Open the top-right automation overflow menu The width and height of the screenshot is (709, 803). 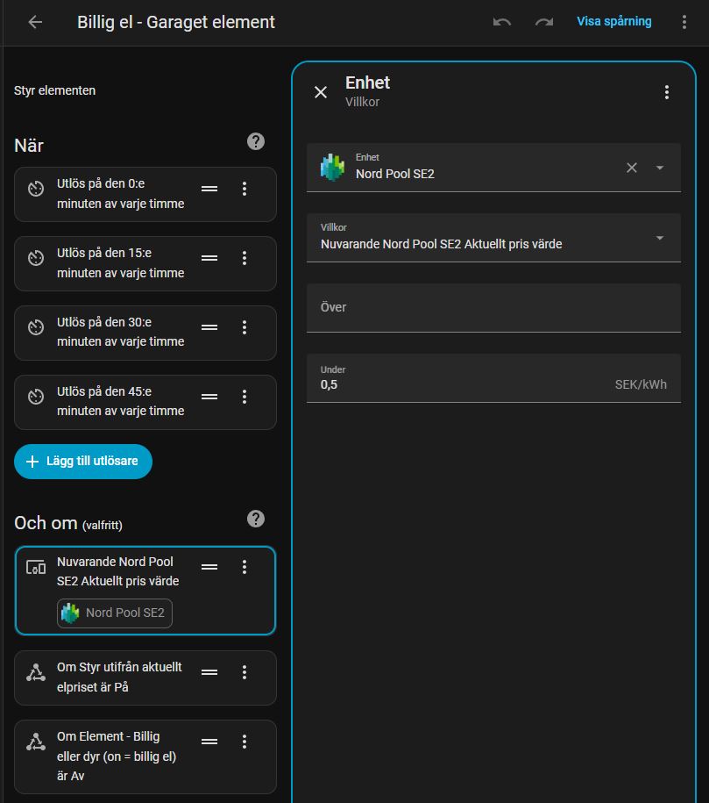[x=684, y=22]
